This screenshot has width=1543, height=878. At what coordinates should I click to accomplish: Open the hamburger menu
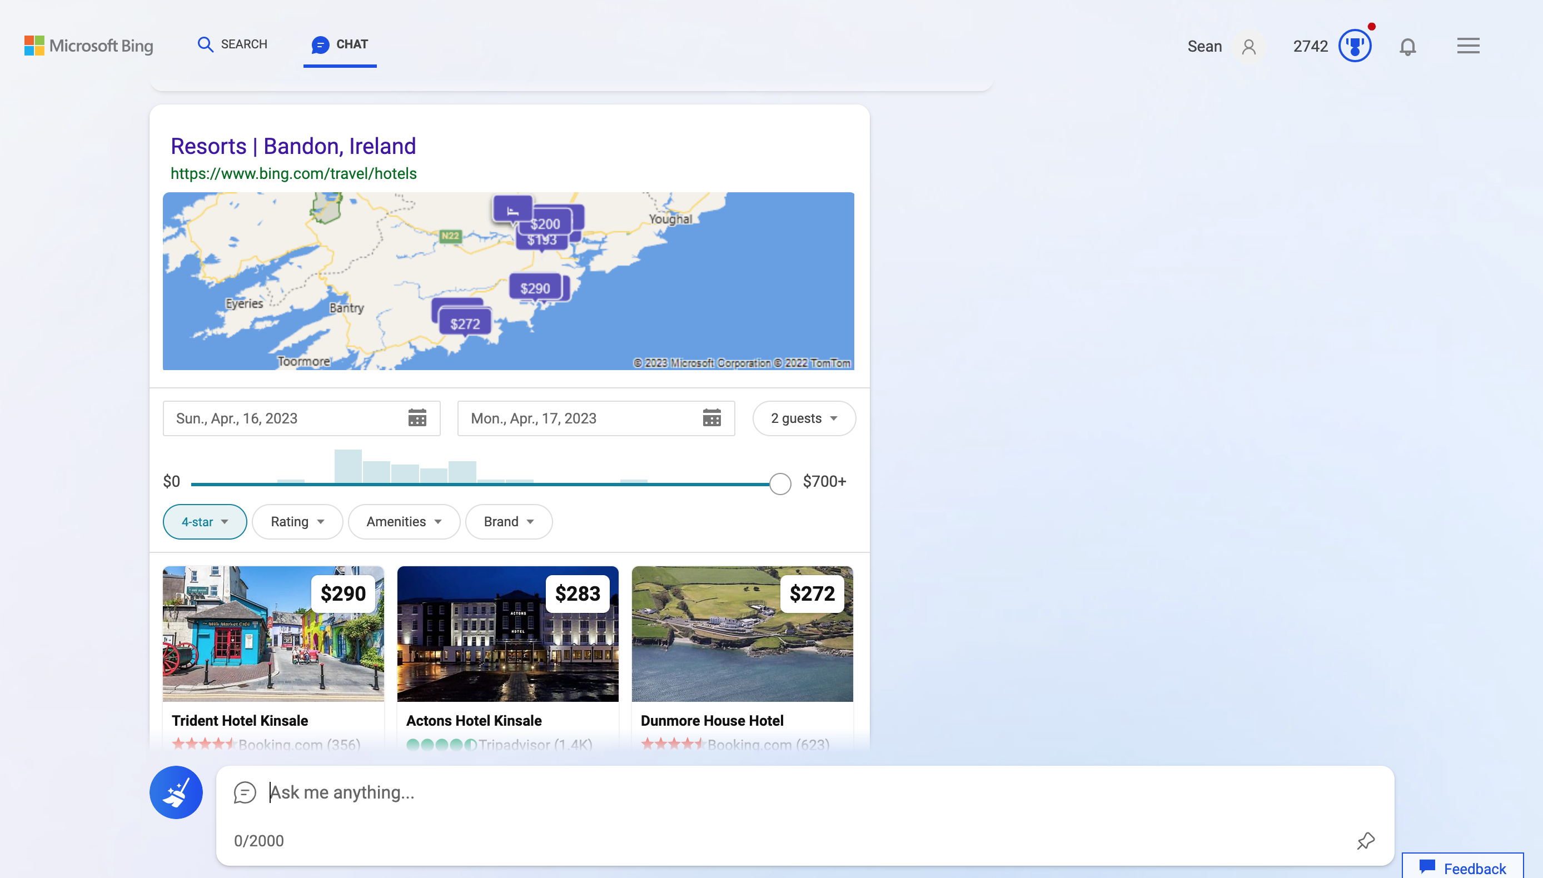pyautogui.click(x=1468, y=46)
